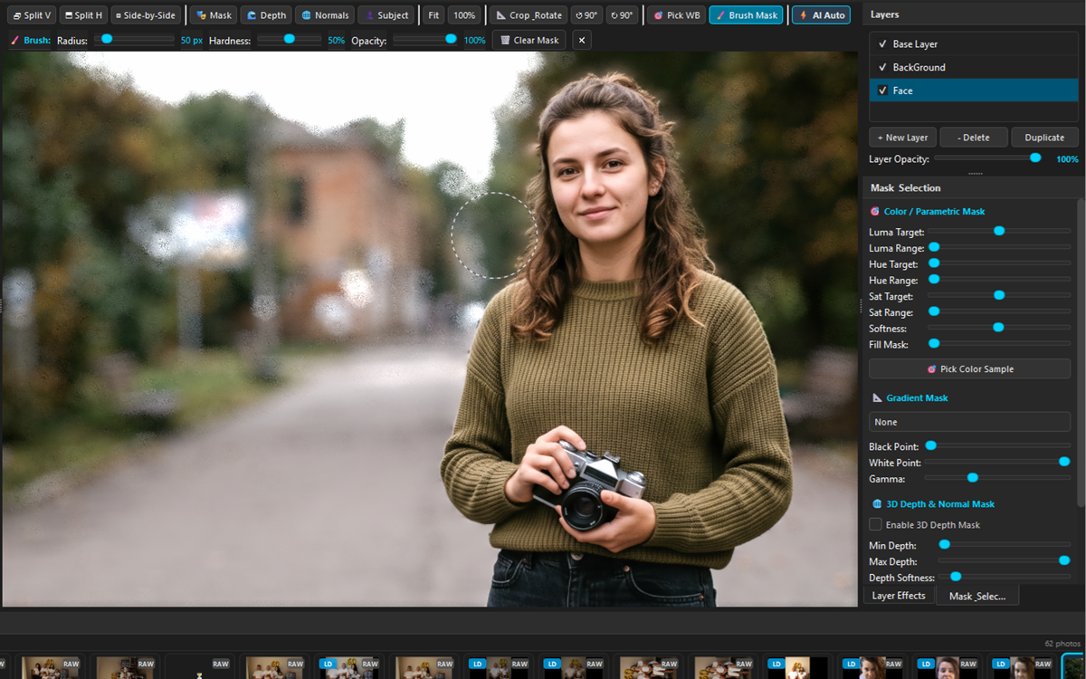
Task: Click the Gradient Mask section icon
Action: tap(877, 397)
